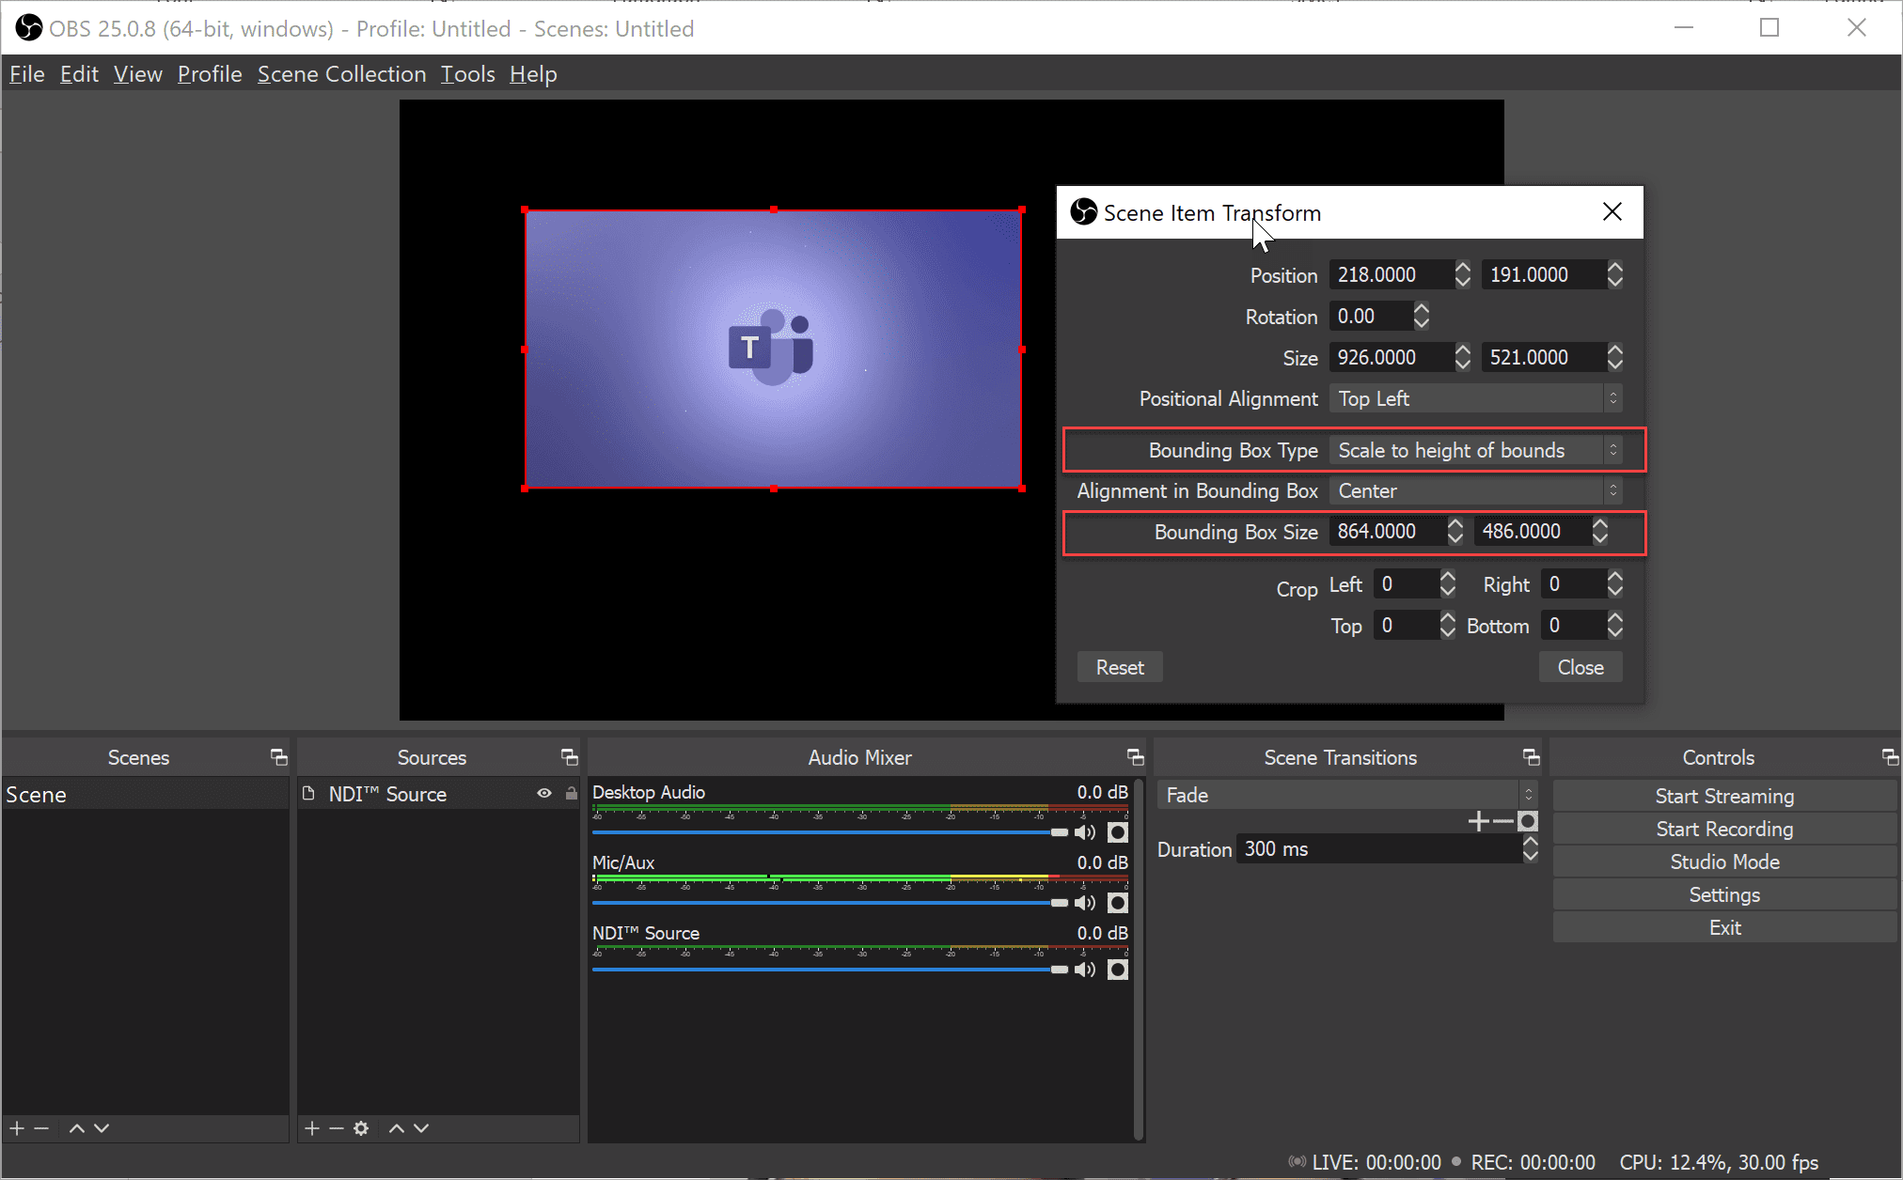Image resolution: width=1903 pixels, height=1180 pixels.
Task: Click the Crop Left input field
Action: click(1406, 584)
